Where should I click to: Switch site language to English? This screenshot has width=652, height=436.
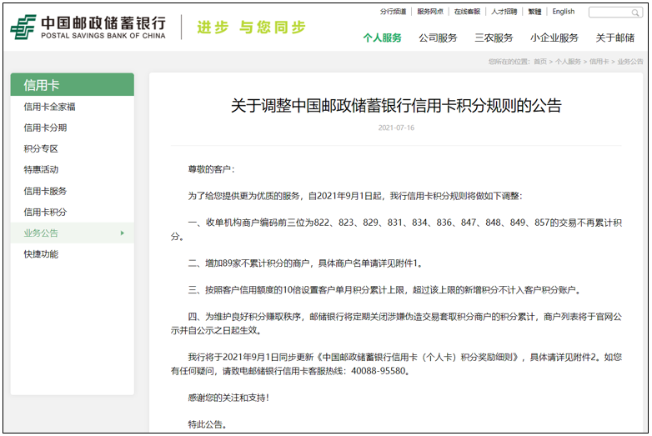[563, 12]
